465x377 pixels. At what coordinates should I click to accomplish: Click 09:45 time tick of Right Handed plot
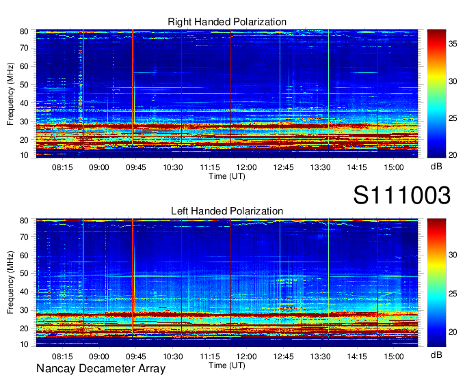coord(136,167)
